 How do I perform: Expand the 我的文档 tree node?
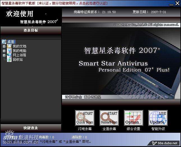[4, 46]
